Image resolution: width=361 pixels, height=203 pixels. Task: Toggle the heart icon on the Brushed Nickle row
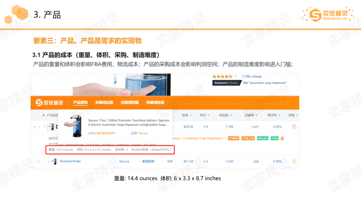point(39,161)
